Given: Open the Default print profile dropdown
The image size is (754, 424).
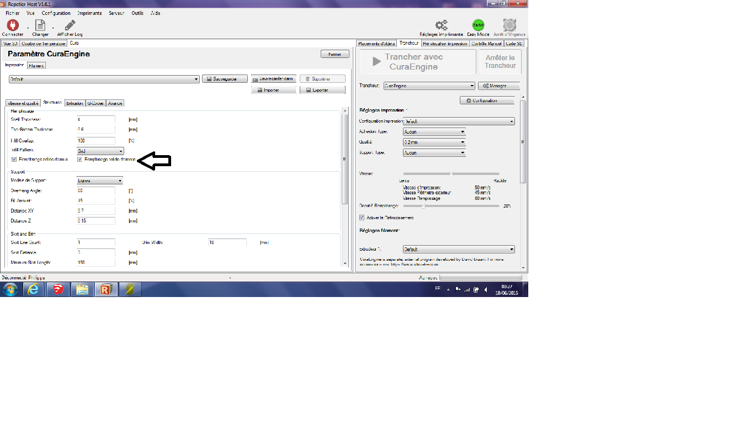Looking at the screenshot, I should [x=104, y=79].
